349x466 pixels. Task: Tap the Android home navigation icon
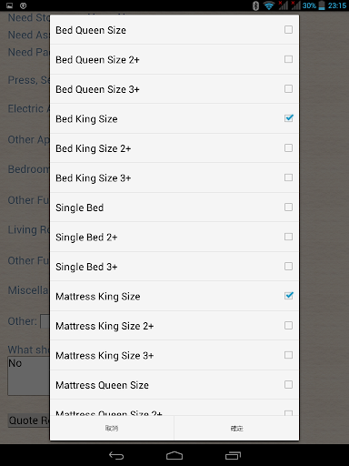174,455
